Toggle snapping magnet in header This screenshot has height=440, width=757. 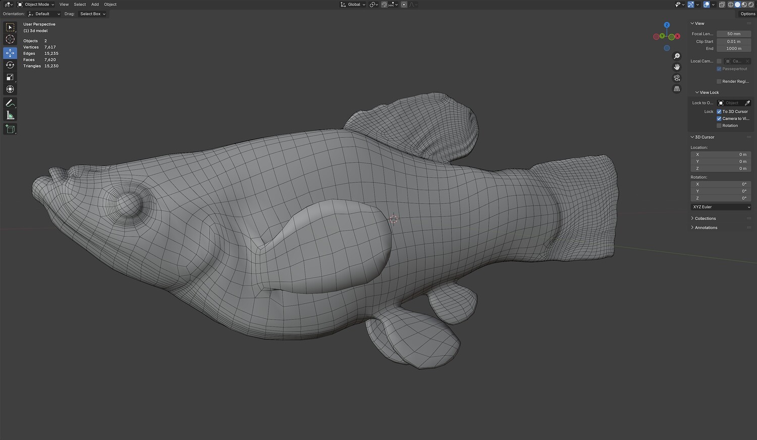coord(384,5)
